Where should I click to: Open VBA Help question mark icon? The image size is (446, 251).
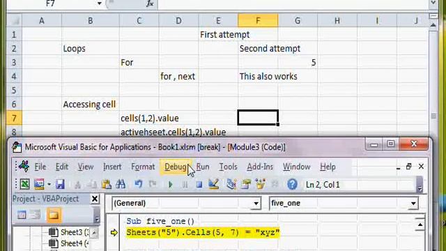click(292, 184)
